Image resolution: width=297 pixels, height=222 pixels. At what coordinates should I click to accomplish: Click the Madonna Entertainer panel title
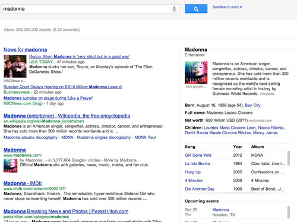[196, 50]
